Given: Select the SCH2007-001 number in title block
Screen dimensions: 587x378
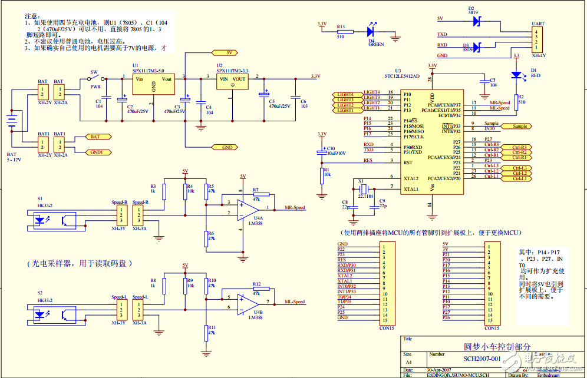Looking at the screenshot, I should pyautogui.click(x=481, y=357).
